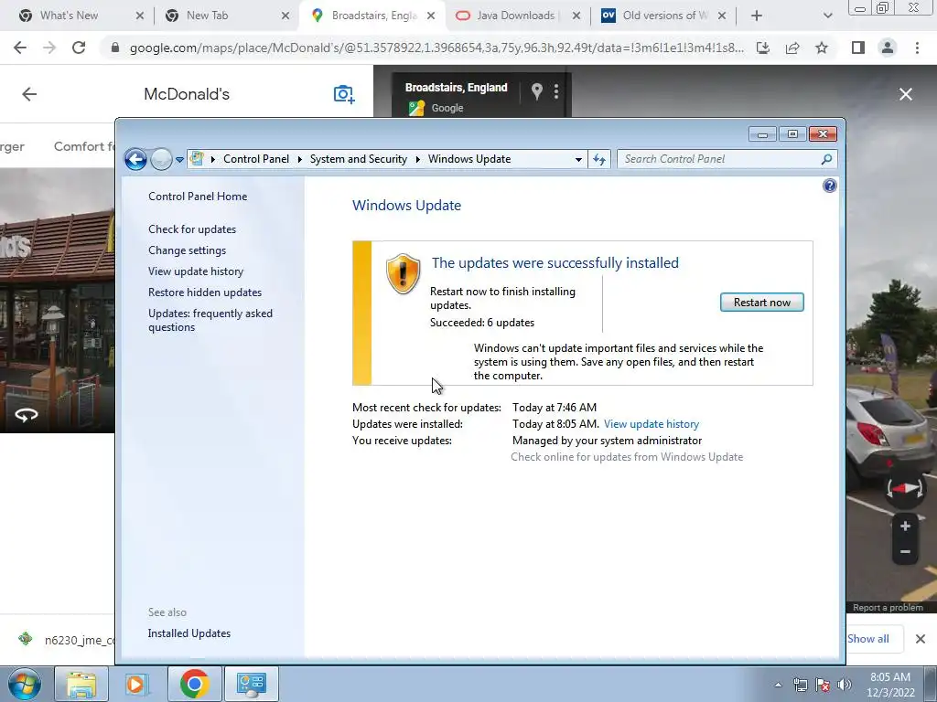Open Windows Explorer from taskbar
Image resolution: width=937 pixels, height=702 pixels.
81,684
